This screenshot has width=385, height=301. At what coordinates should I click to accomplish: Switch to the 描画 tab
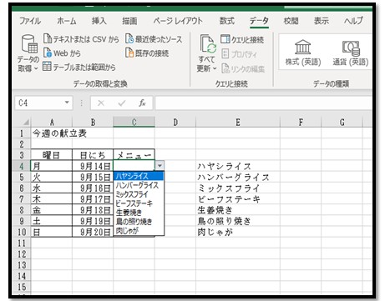[x=129, y=21]
